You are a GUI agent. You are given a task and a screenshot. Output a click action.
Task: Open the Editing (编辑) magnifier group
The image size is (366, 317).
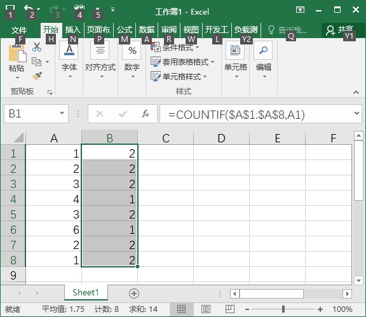(264, 60)
